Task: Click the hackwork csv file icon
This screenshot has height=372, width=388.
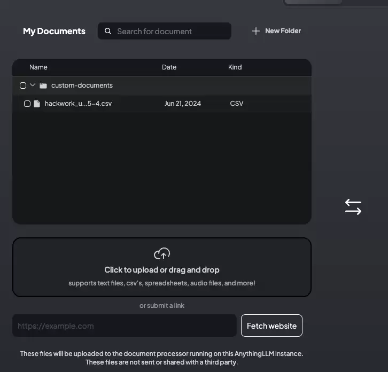Action: click(x=37, y=104)
